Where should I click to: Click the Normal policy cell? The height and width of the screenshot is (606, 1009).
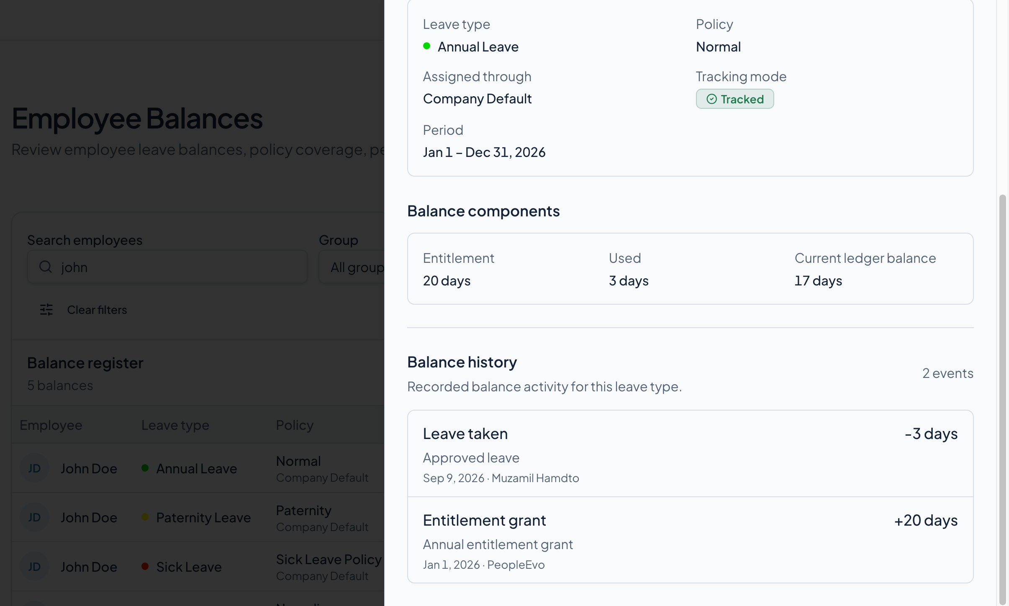click(x=298, y=461)
